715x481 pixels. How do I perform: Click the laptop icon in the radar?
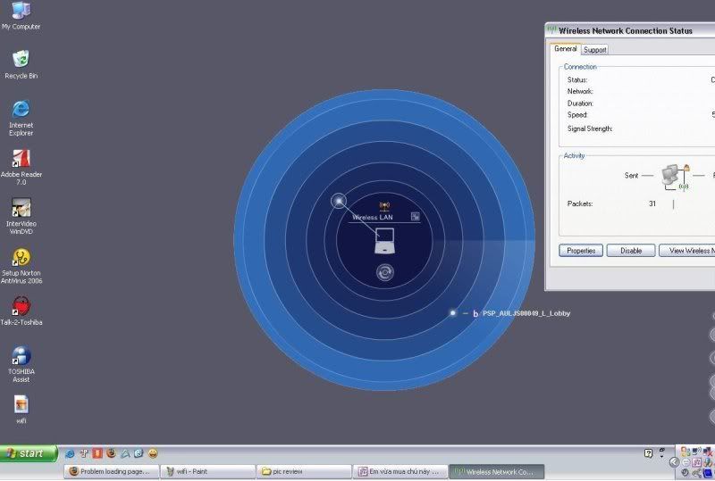click(384, 239)
